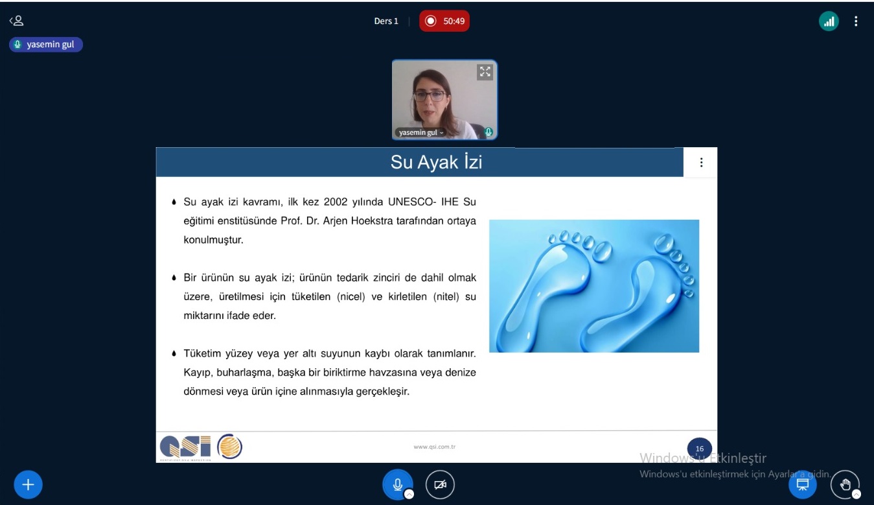Make the webcam video fullscreen
Screen dimensions: 874x505
[485, 72]
